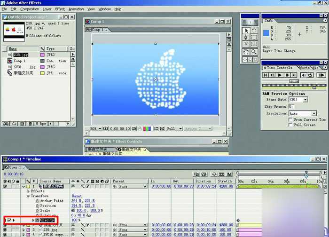Image resolution: width=329 pixels, height=237 pixels.
Task: Open the Info palette options arrow
Action: point(325,20)
